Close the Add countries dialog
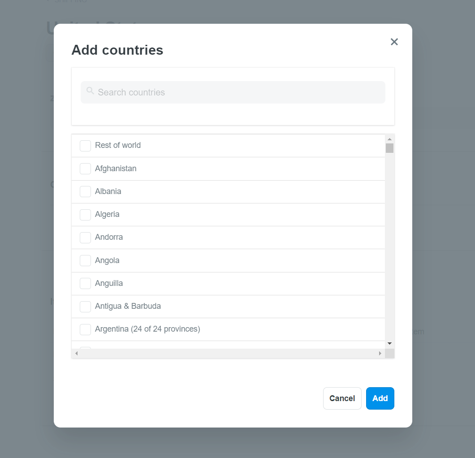This screenshot has height=458, width=475. coord(394,42)
